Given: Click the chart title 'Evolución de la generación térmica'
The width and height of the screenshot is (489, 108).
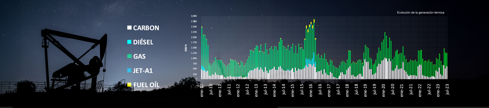Looking at the screenshot, I should tap(420, 12).
